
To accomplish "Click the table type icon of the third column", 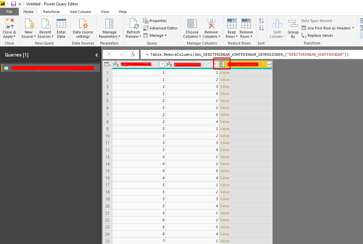I will point(222,64).
